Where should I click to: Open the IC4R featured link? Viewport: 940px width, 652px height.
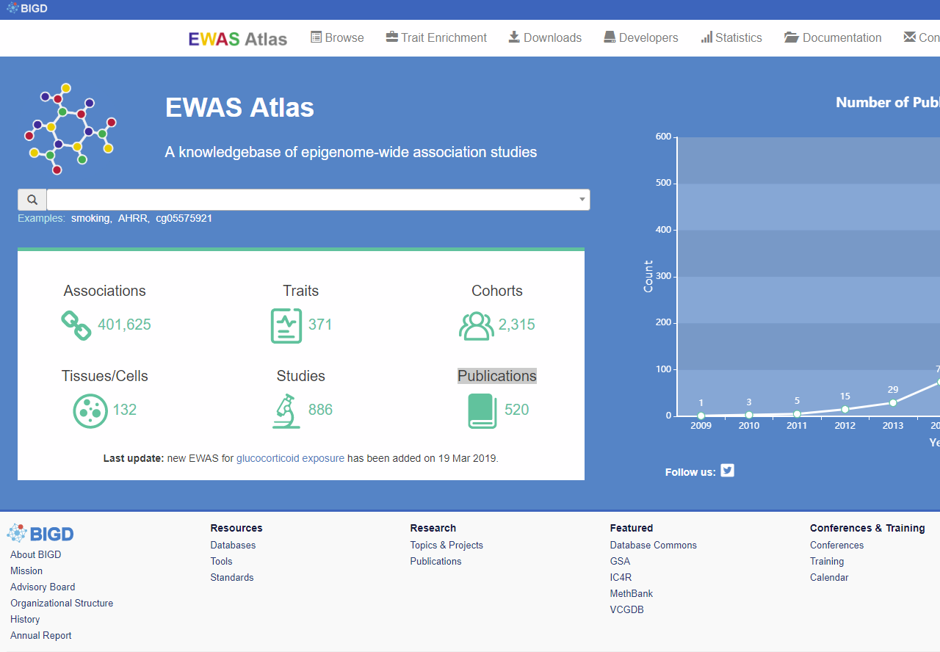(621, 577)
